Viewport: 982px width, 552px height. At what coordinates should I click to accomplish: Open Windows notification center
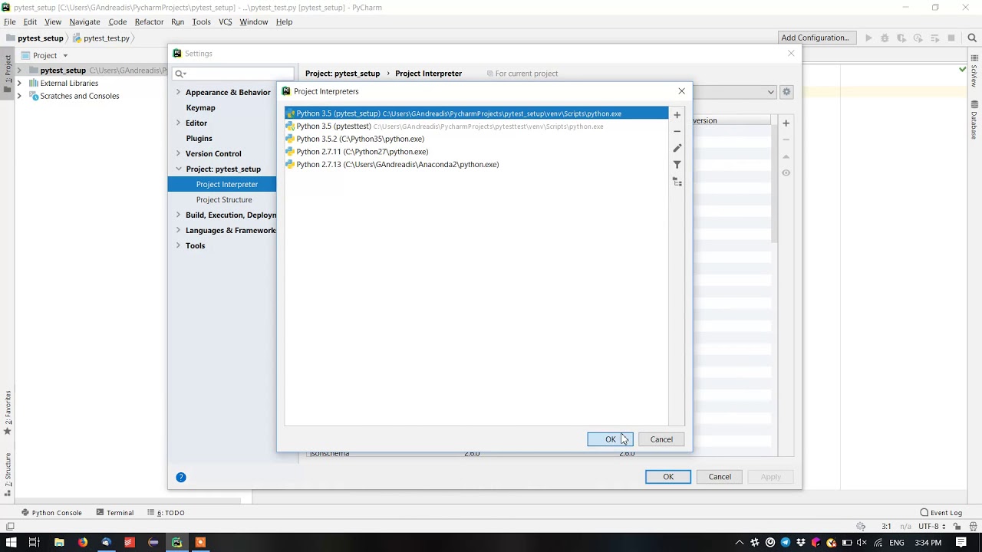[961, 542]
